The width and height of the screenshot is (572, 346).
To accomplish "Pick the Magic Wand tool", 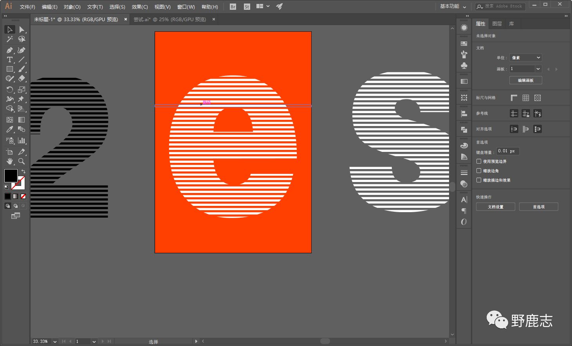I will (x=10, y=39).
